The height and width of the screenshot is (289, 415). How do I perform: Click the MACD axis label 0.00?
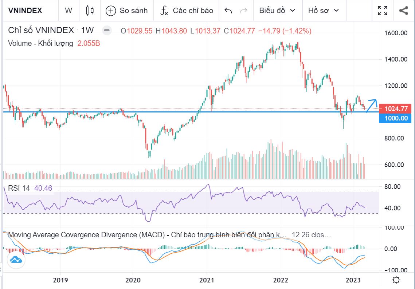(391, 249)
